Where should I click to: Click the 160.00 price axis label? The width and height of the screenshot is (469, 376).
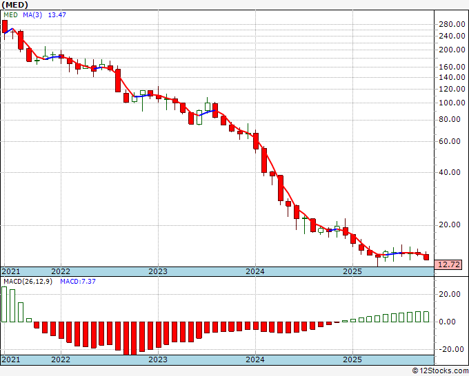click(x=452, y=67)
